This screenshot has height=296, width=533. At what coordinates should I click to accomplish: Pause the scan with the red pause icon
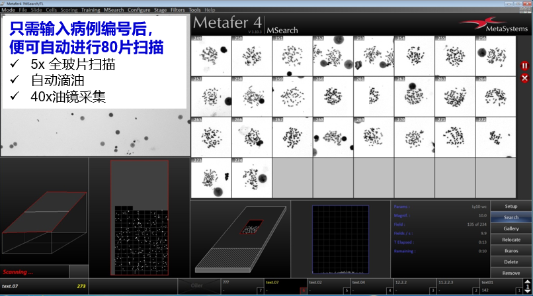pyautogui.click(x=524, y=66)
